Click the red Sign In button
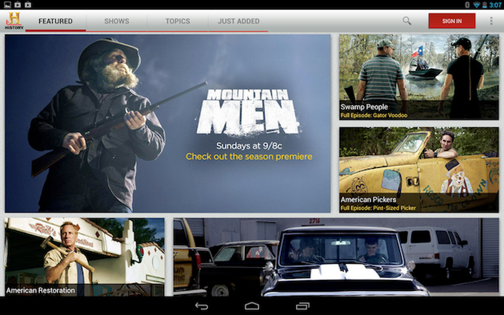This screenshot has height=315, width=504. click(x=452, y=21)
